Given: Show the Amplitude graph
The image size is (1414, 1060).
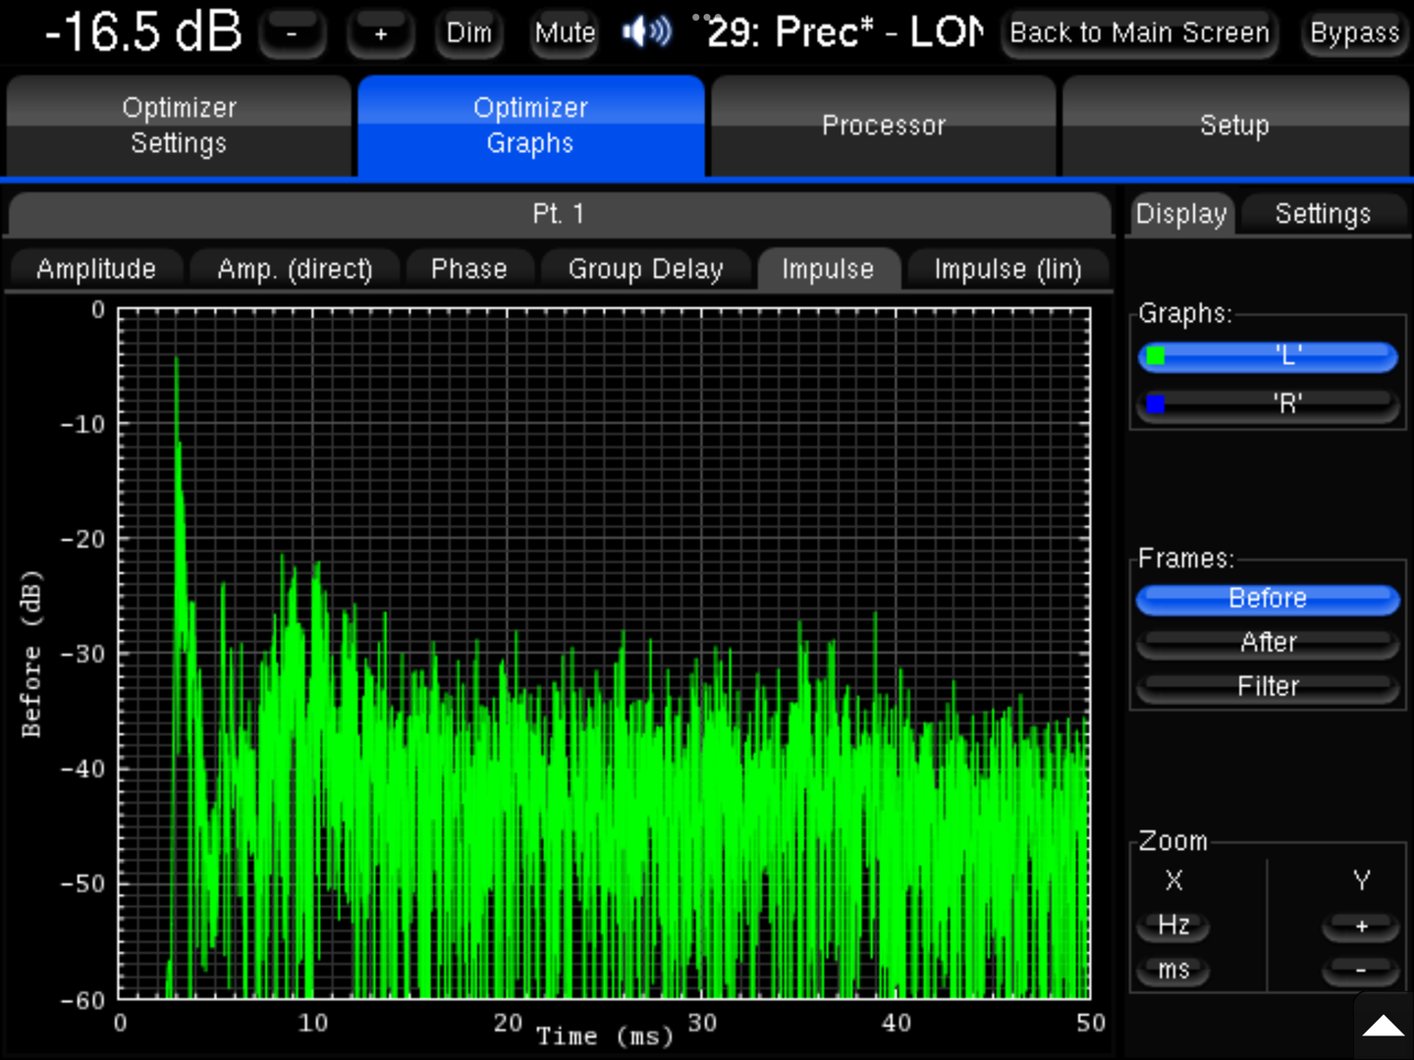Looking at the screenshot, I should coord(96,269).
